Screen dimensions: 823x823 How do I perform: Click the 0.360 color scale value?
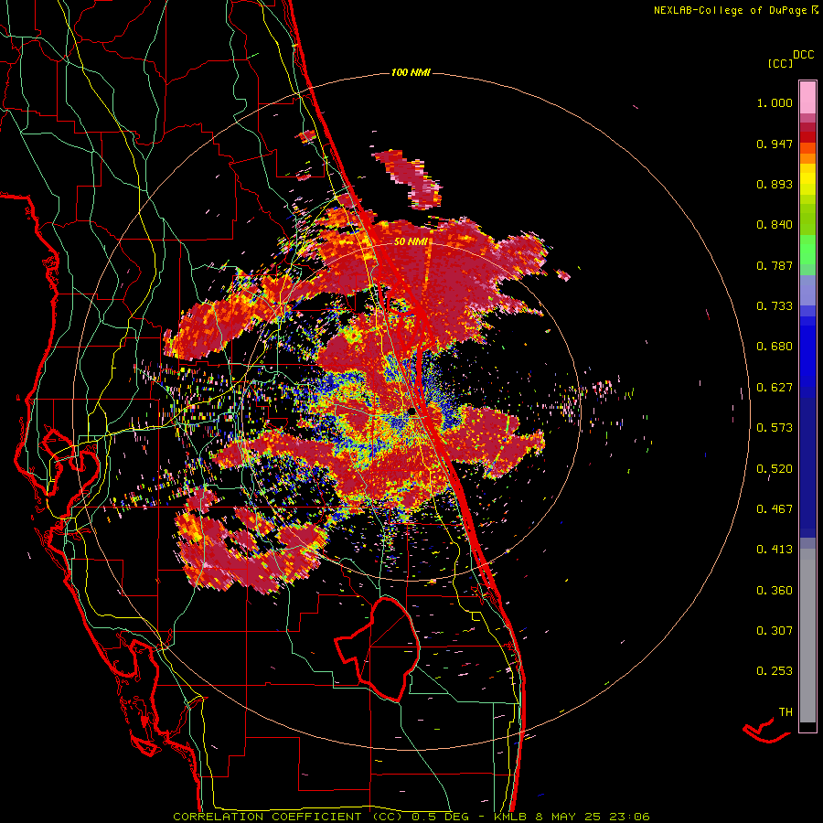click(x=775, y=591)
